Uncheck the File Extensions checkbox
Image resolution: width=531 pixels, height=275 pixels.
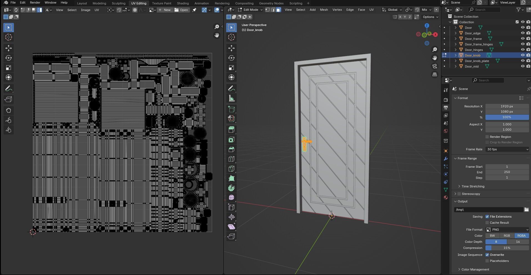(487, 217)
